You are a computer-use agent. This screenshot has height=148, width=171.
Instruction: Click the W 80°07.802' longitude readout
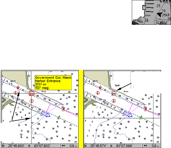click(39, 146)
